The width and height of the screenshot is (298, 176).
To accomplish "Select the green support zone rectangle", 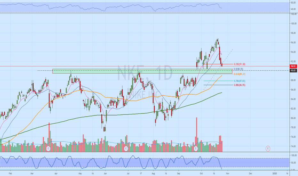I will coord(142,71).
